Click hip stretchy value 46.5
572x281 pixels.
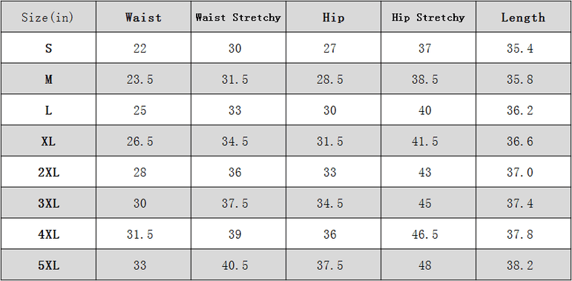(424, 234)
